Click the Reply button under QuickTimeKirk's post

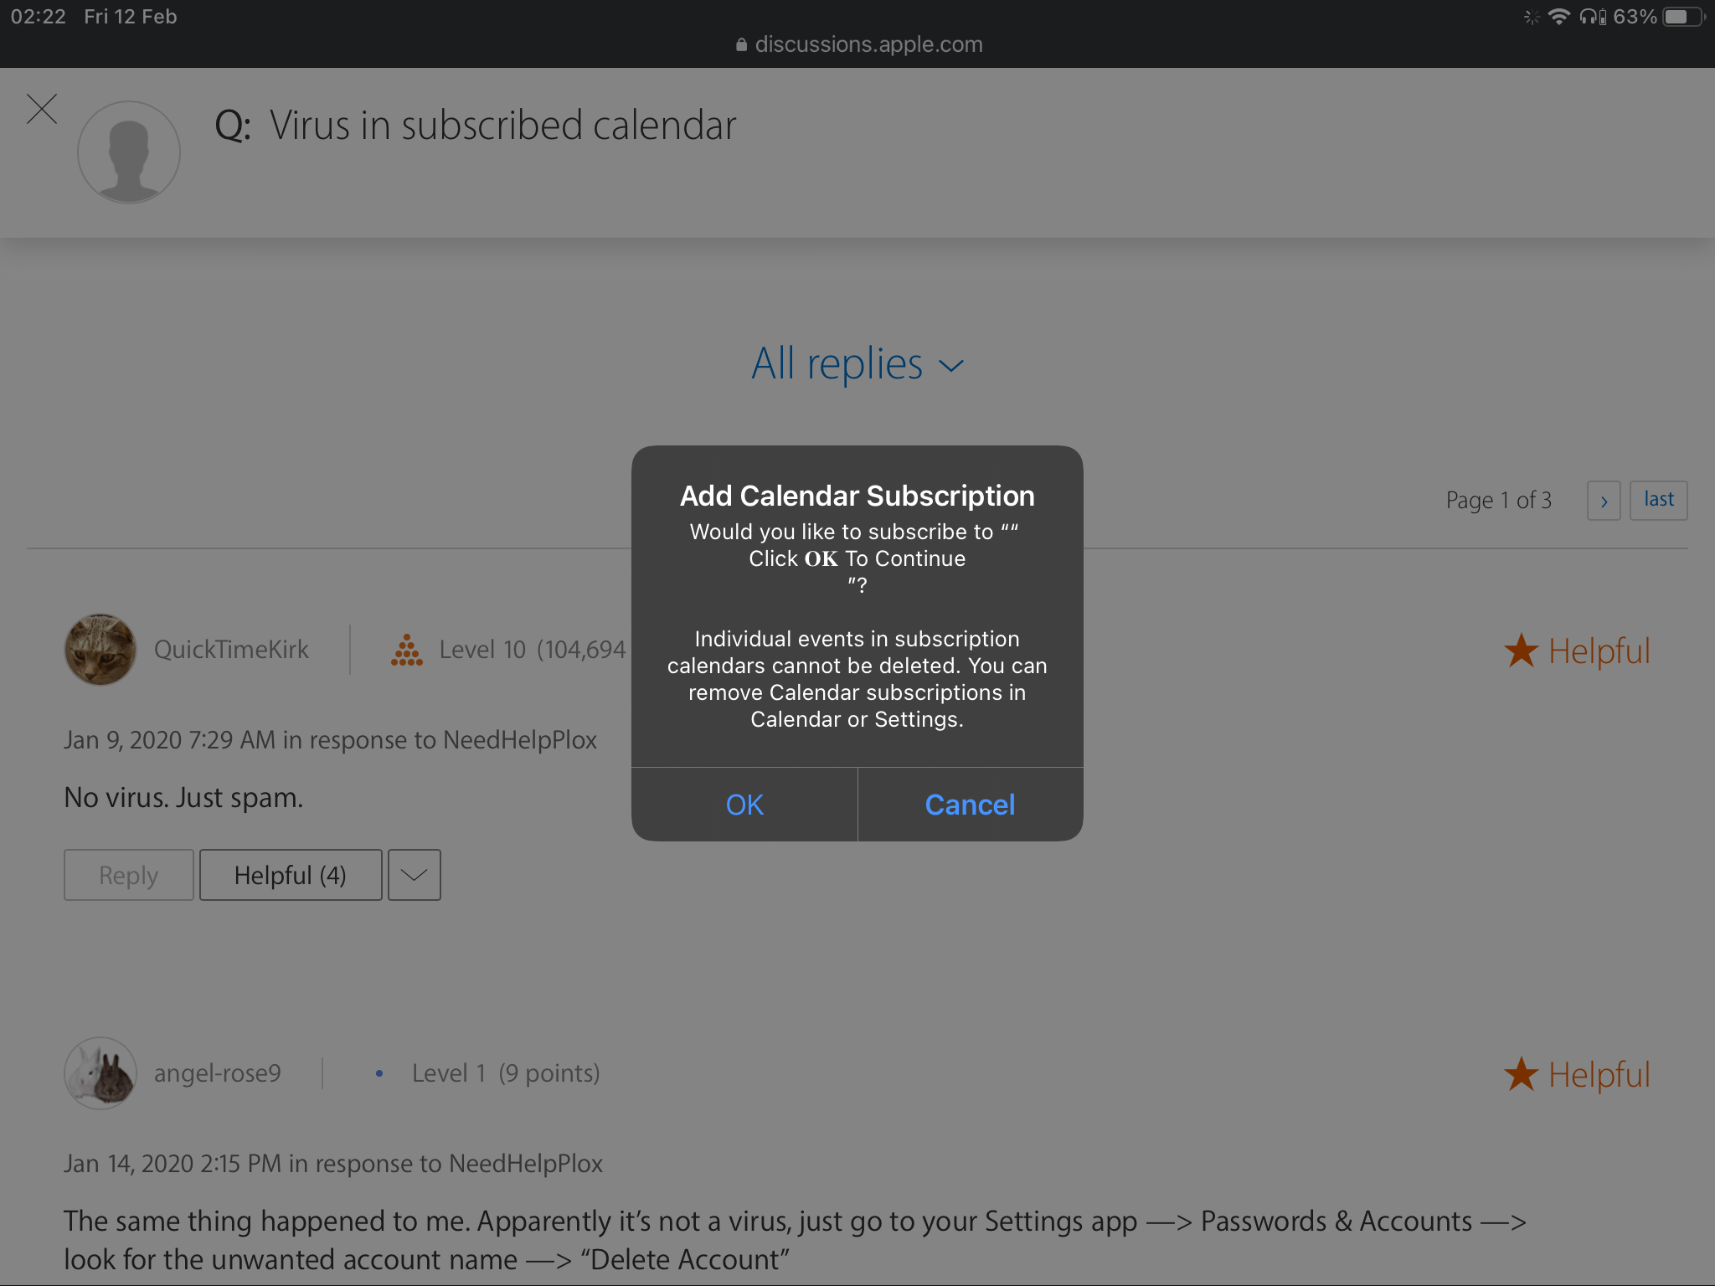pyautogui.click(x=129, y=875)
